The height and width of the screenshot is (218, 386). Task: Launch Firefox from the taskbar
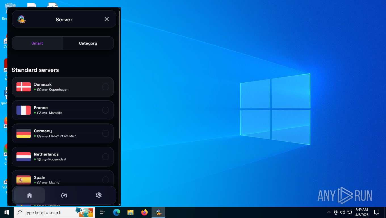144,212
